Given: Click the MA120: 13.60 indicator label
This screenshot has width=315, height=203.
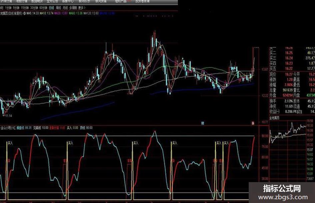Looking at the screenshot, I should pyautogui.click(x=91, y=13).
